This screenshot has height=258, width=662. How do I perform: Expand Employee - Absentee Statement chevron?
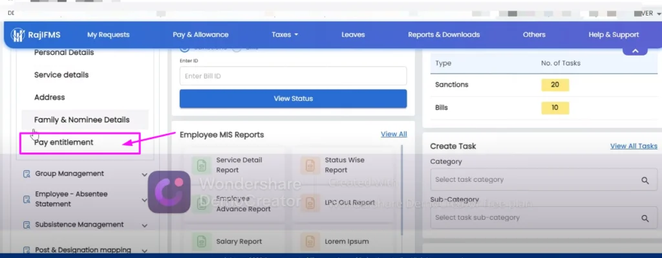tap(144, 200)
